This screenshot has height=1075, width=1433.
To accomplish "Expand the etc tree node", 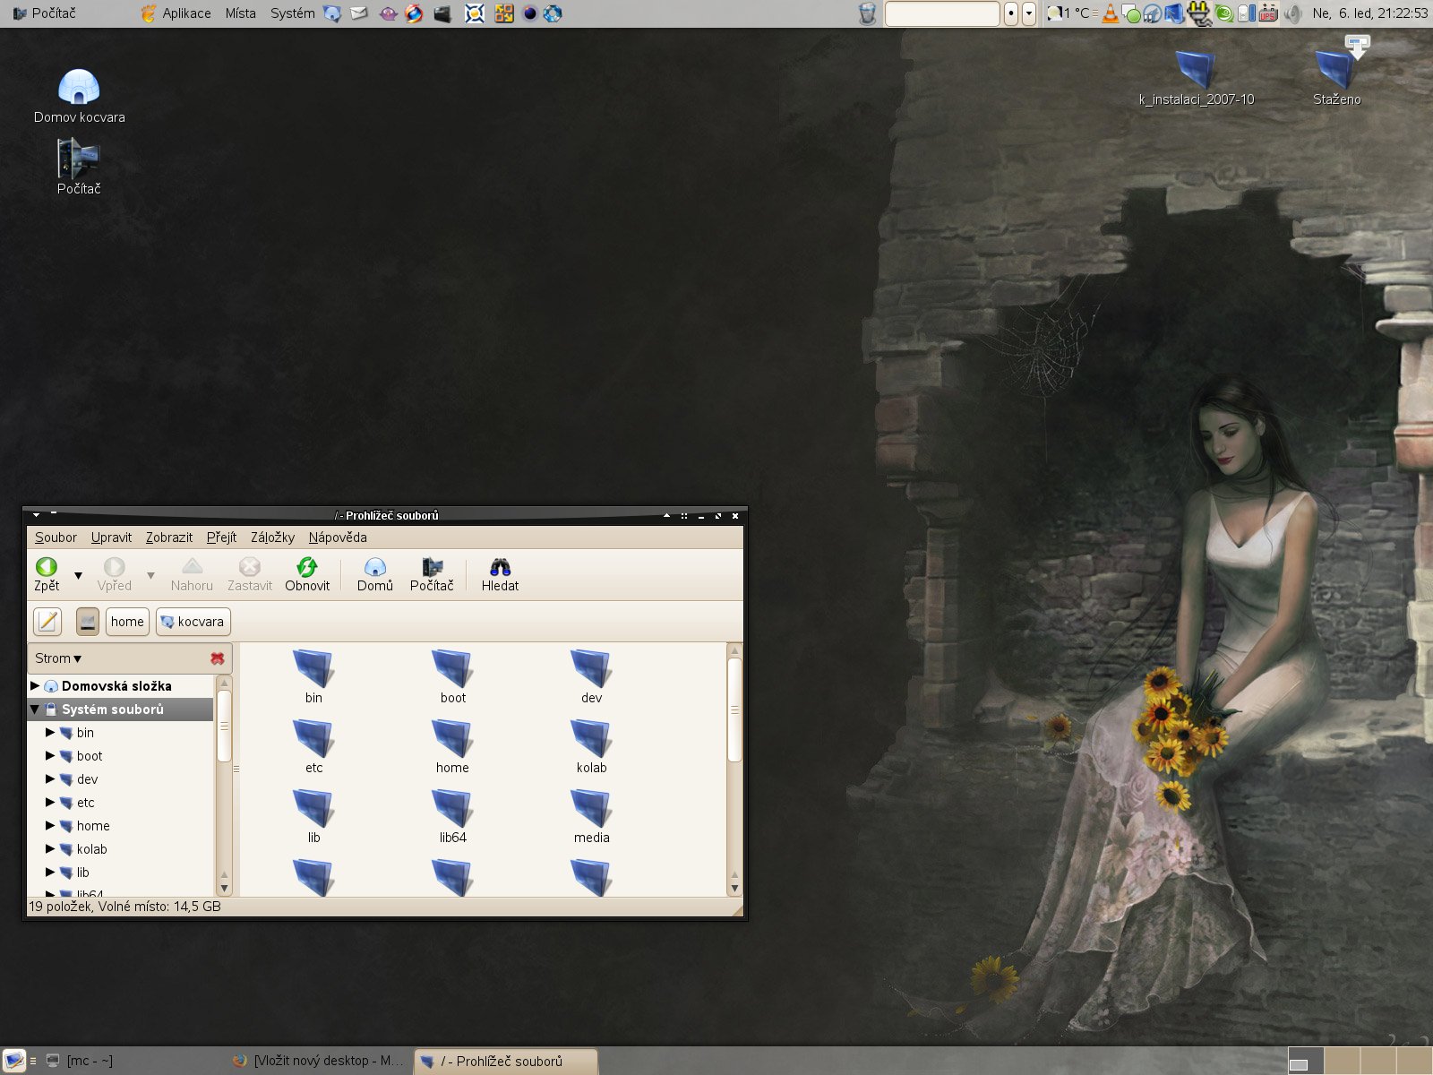I will (50, 802).
